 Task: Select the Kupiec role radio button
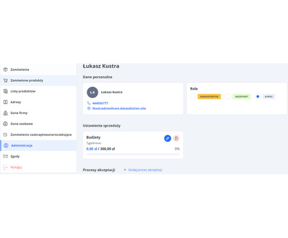(x=258, y=97)
